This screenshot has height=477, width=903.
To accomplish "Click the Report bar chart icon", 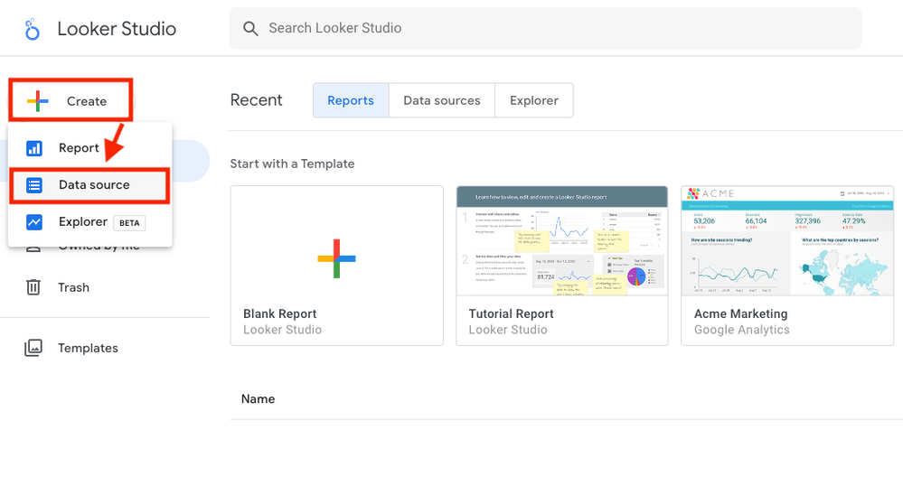I will [x=34, y=148].
